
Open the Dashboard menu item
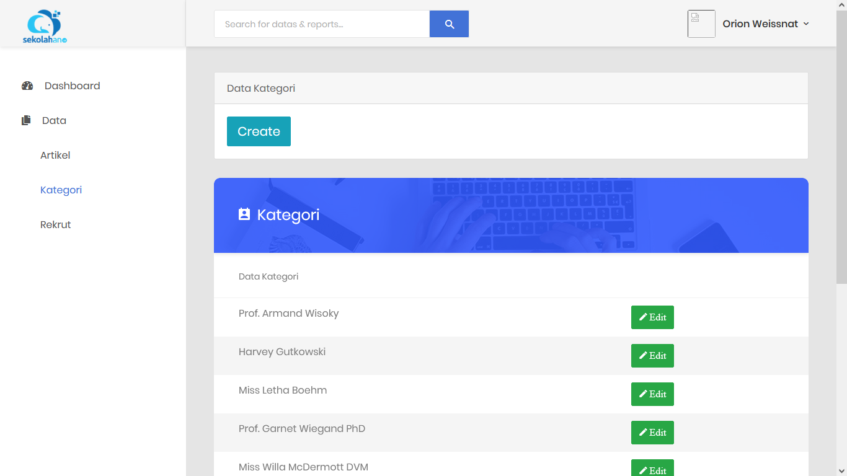(72, 86)
